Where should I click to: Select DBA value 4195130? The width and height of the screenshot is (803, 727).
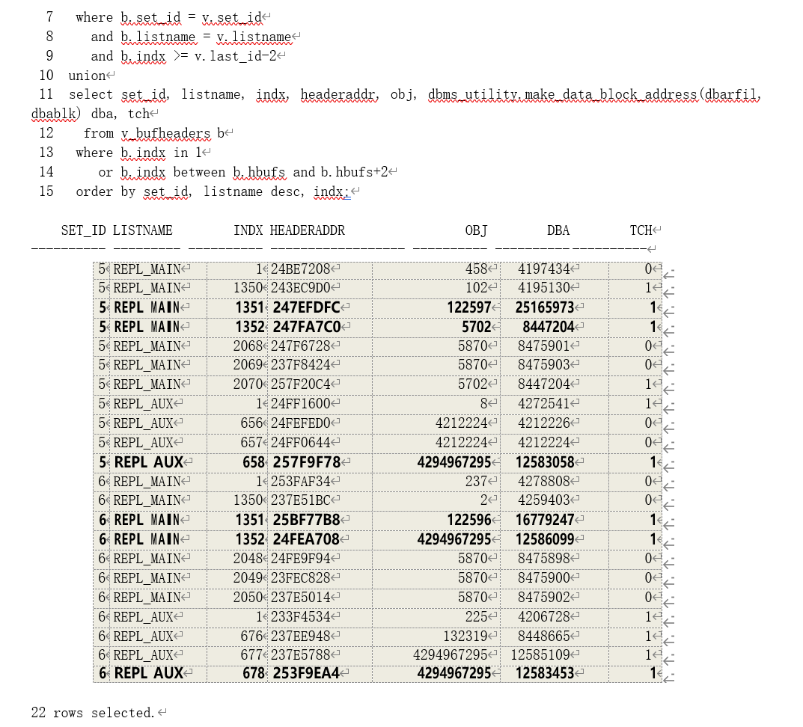click(x=544, y=288)
